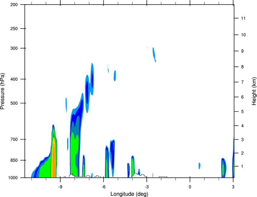Click the 0 longitude tick label
The width and height of the screenshot is (257, 197).
point(190,187)
